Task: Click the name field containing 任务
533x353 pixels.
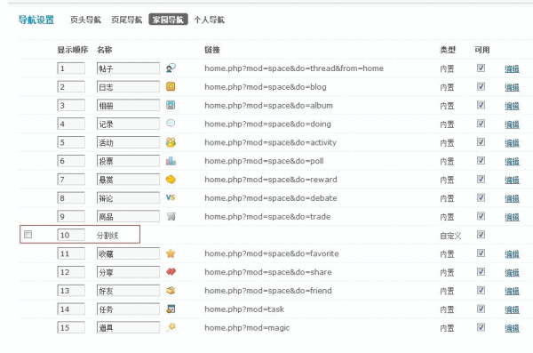Action: click(128, 309)
